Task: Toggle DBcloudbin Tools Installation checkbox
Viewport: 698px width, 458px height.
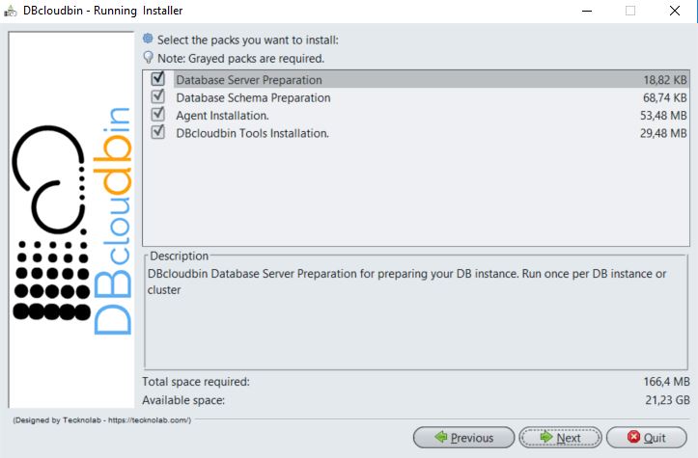Action: [157, 132]
